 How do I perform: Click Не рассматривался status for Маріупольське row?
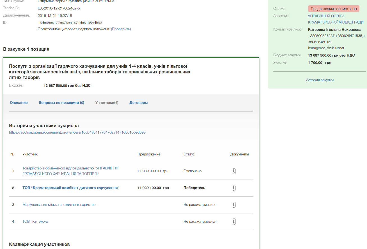click(200, 205)
